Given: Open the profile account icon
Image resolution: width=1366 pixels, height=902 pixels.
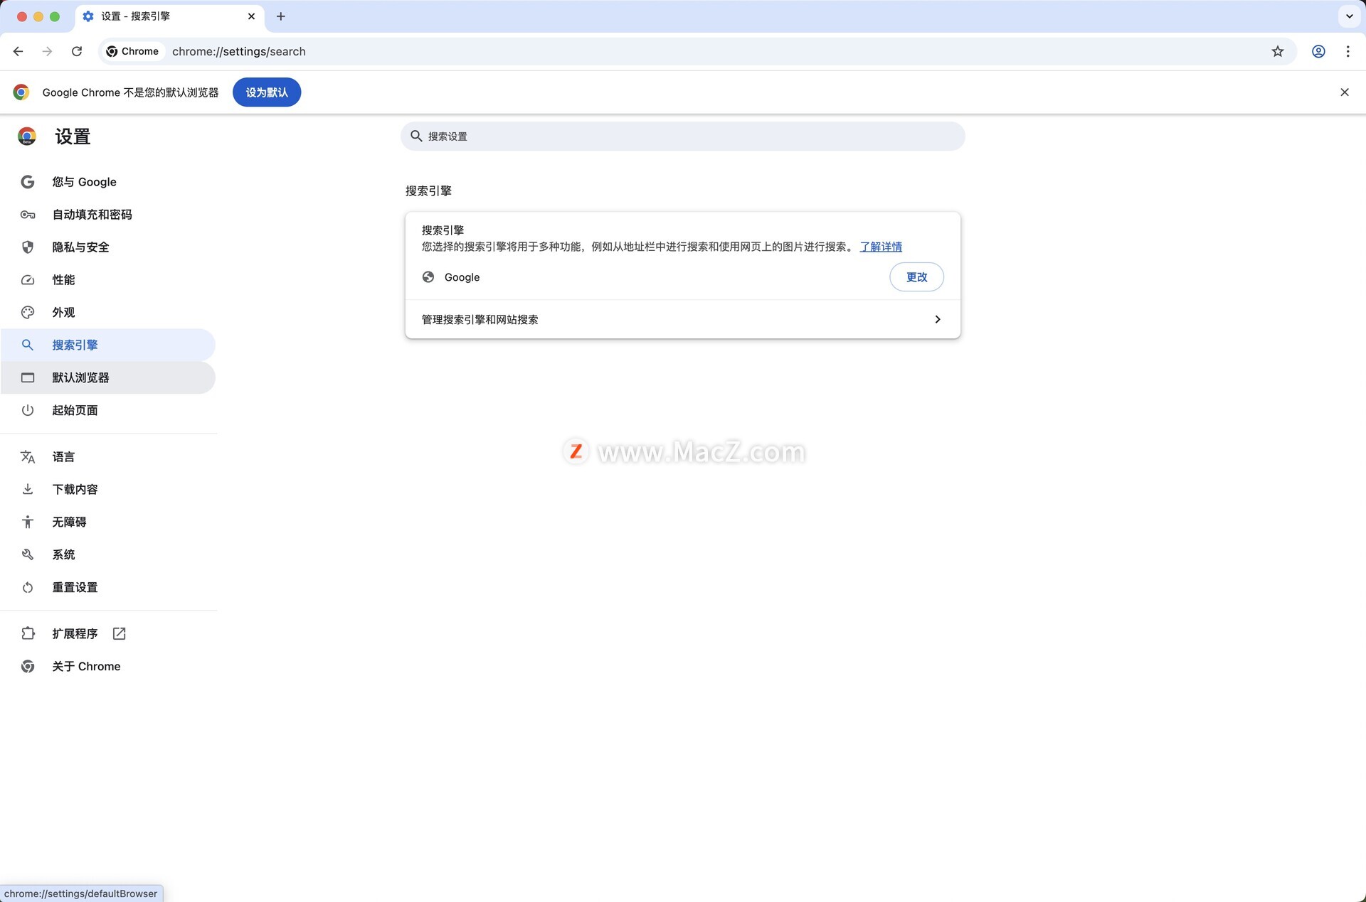Looking at the screenshot, I should click(1318, 51).
